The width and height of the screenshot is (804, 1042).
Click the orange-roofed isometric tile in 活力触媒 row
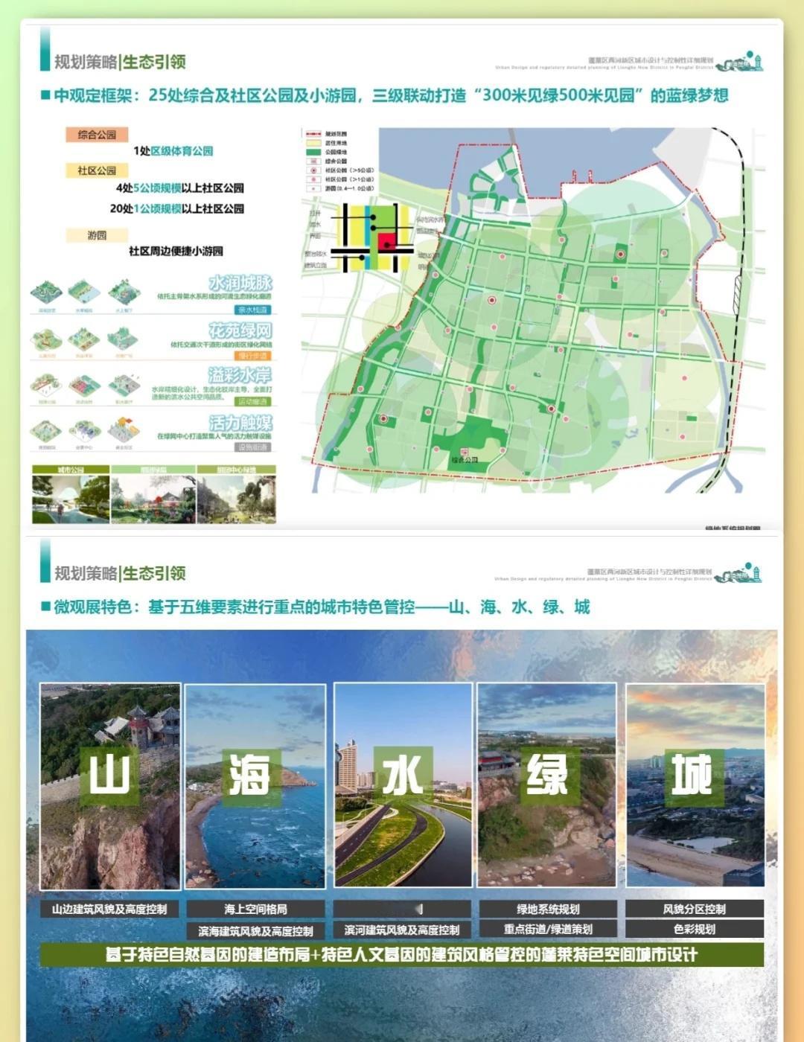tap(123, 430)
